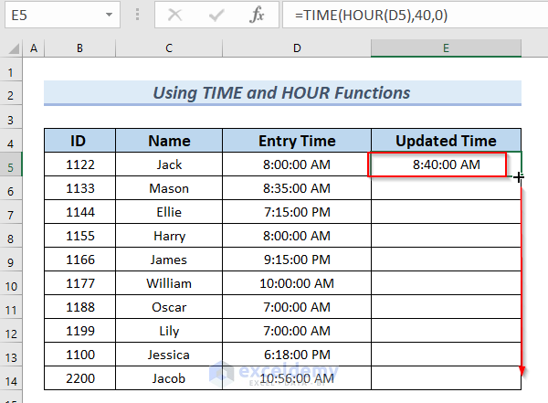Click the Enter checkmark formula icon

[216, 16]
